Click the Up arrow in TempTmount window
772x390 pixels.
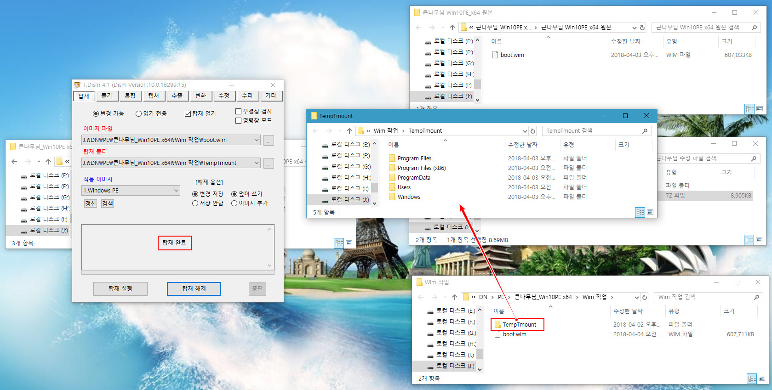pyautogui.click(x=349, y=131)
